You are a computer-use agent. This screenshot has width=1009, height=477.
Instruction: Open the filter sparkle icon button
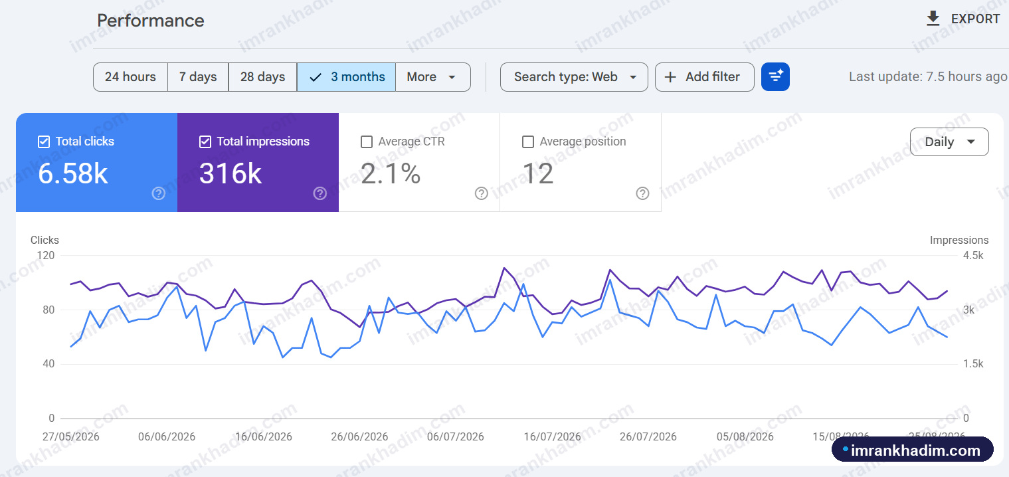coord(775,77)
